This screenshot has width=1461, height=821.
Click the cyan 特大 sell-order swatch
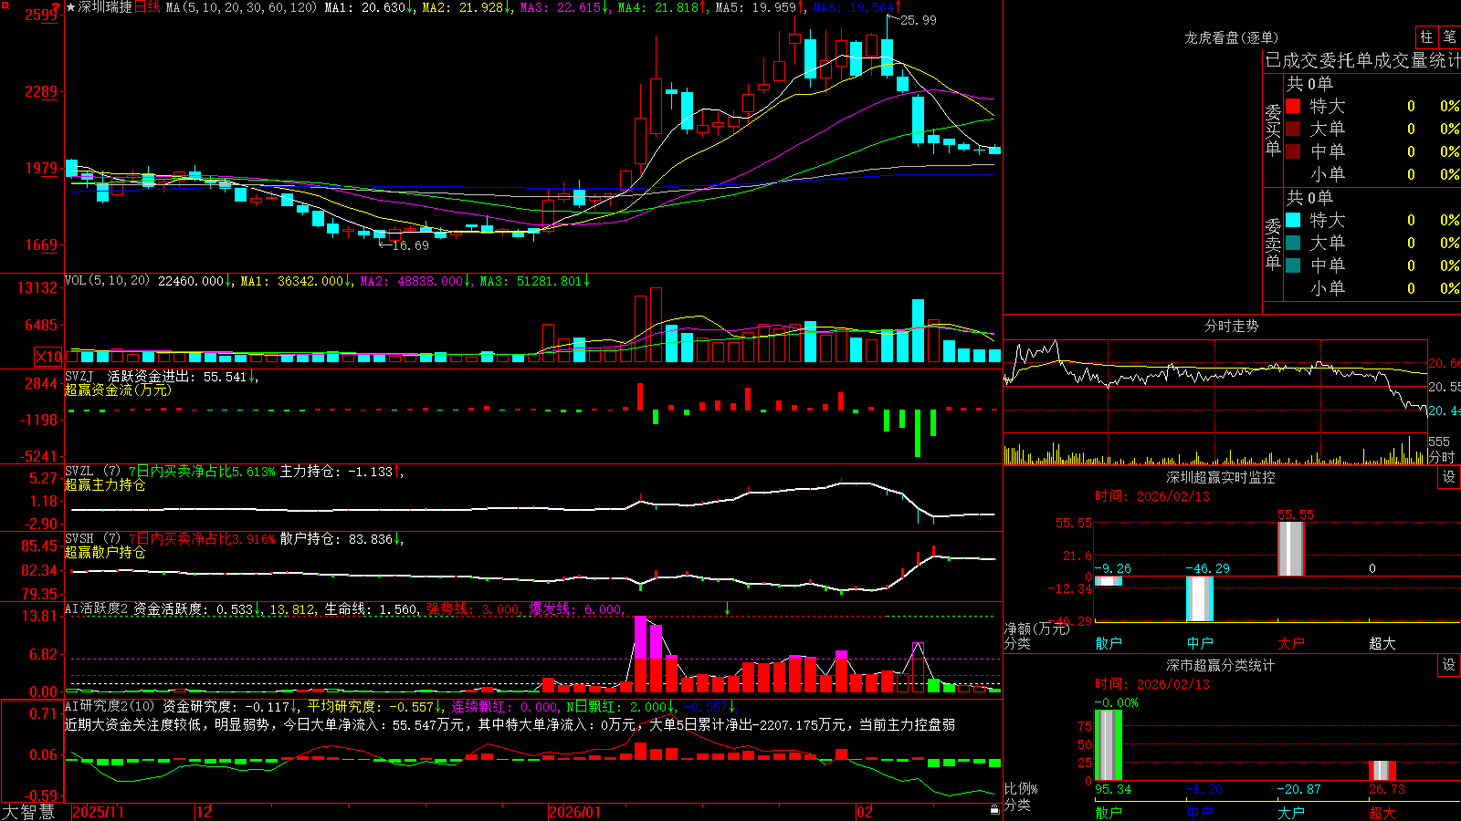1293,220
